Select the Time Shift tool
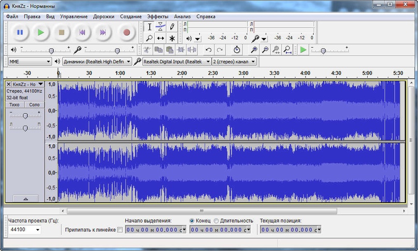Screen dimensions: 418x251 pyautogui.click(x=161, y=38)
